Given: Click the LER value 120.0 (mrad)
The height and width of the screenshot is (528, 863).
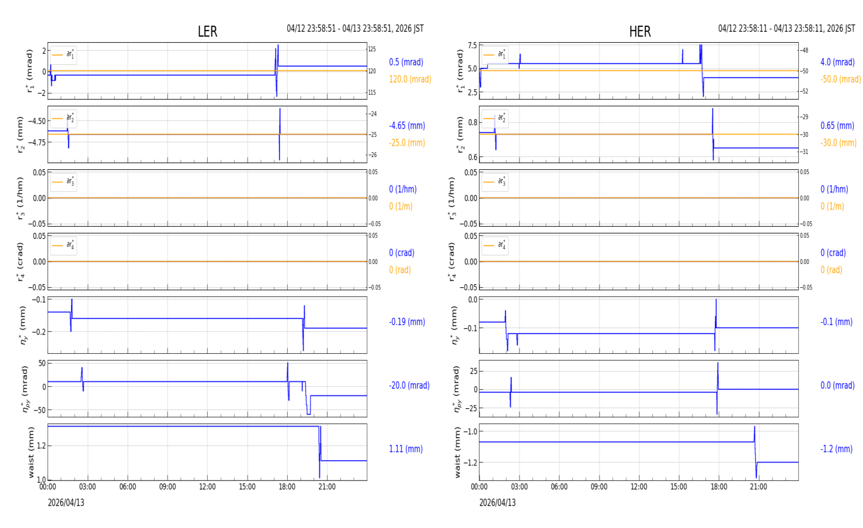Looking at the screenshot, I should (410, 79).
